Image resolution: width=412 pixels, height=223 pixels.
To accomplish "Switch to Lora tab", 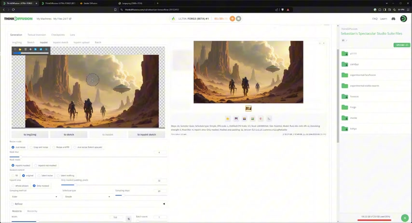I will 72,35.
